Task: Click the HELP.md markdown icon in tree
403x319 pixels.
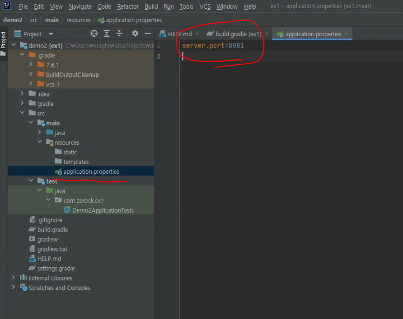Action: (x=32, y=259)
